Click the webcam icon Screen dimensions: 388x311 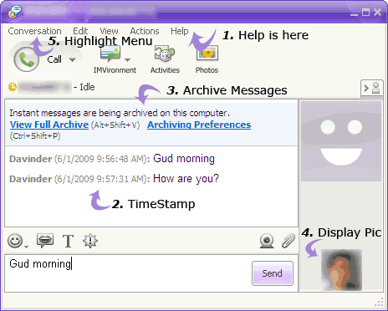pyautogui.click(x=267, y=241)
